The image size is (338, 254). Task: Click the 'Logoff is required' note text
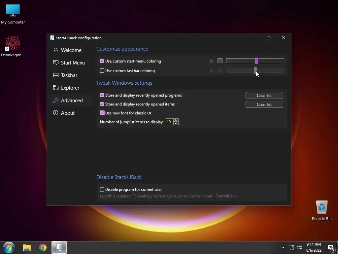[x=168, y=196]
